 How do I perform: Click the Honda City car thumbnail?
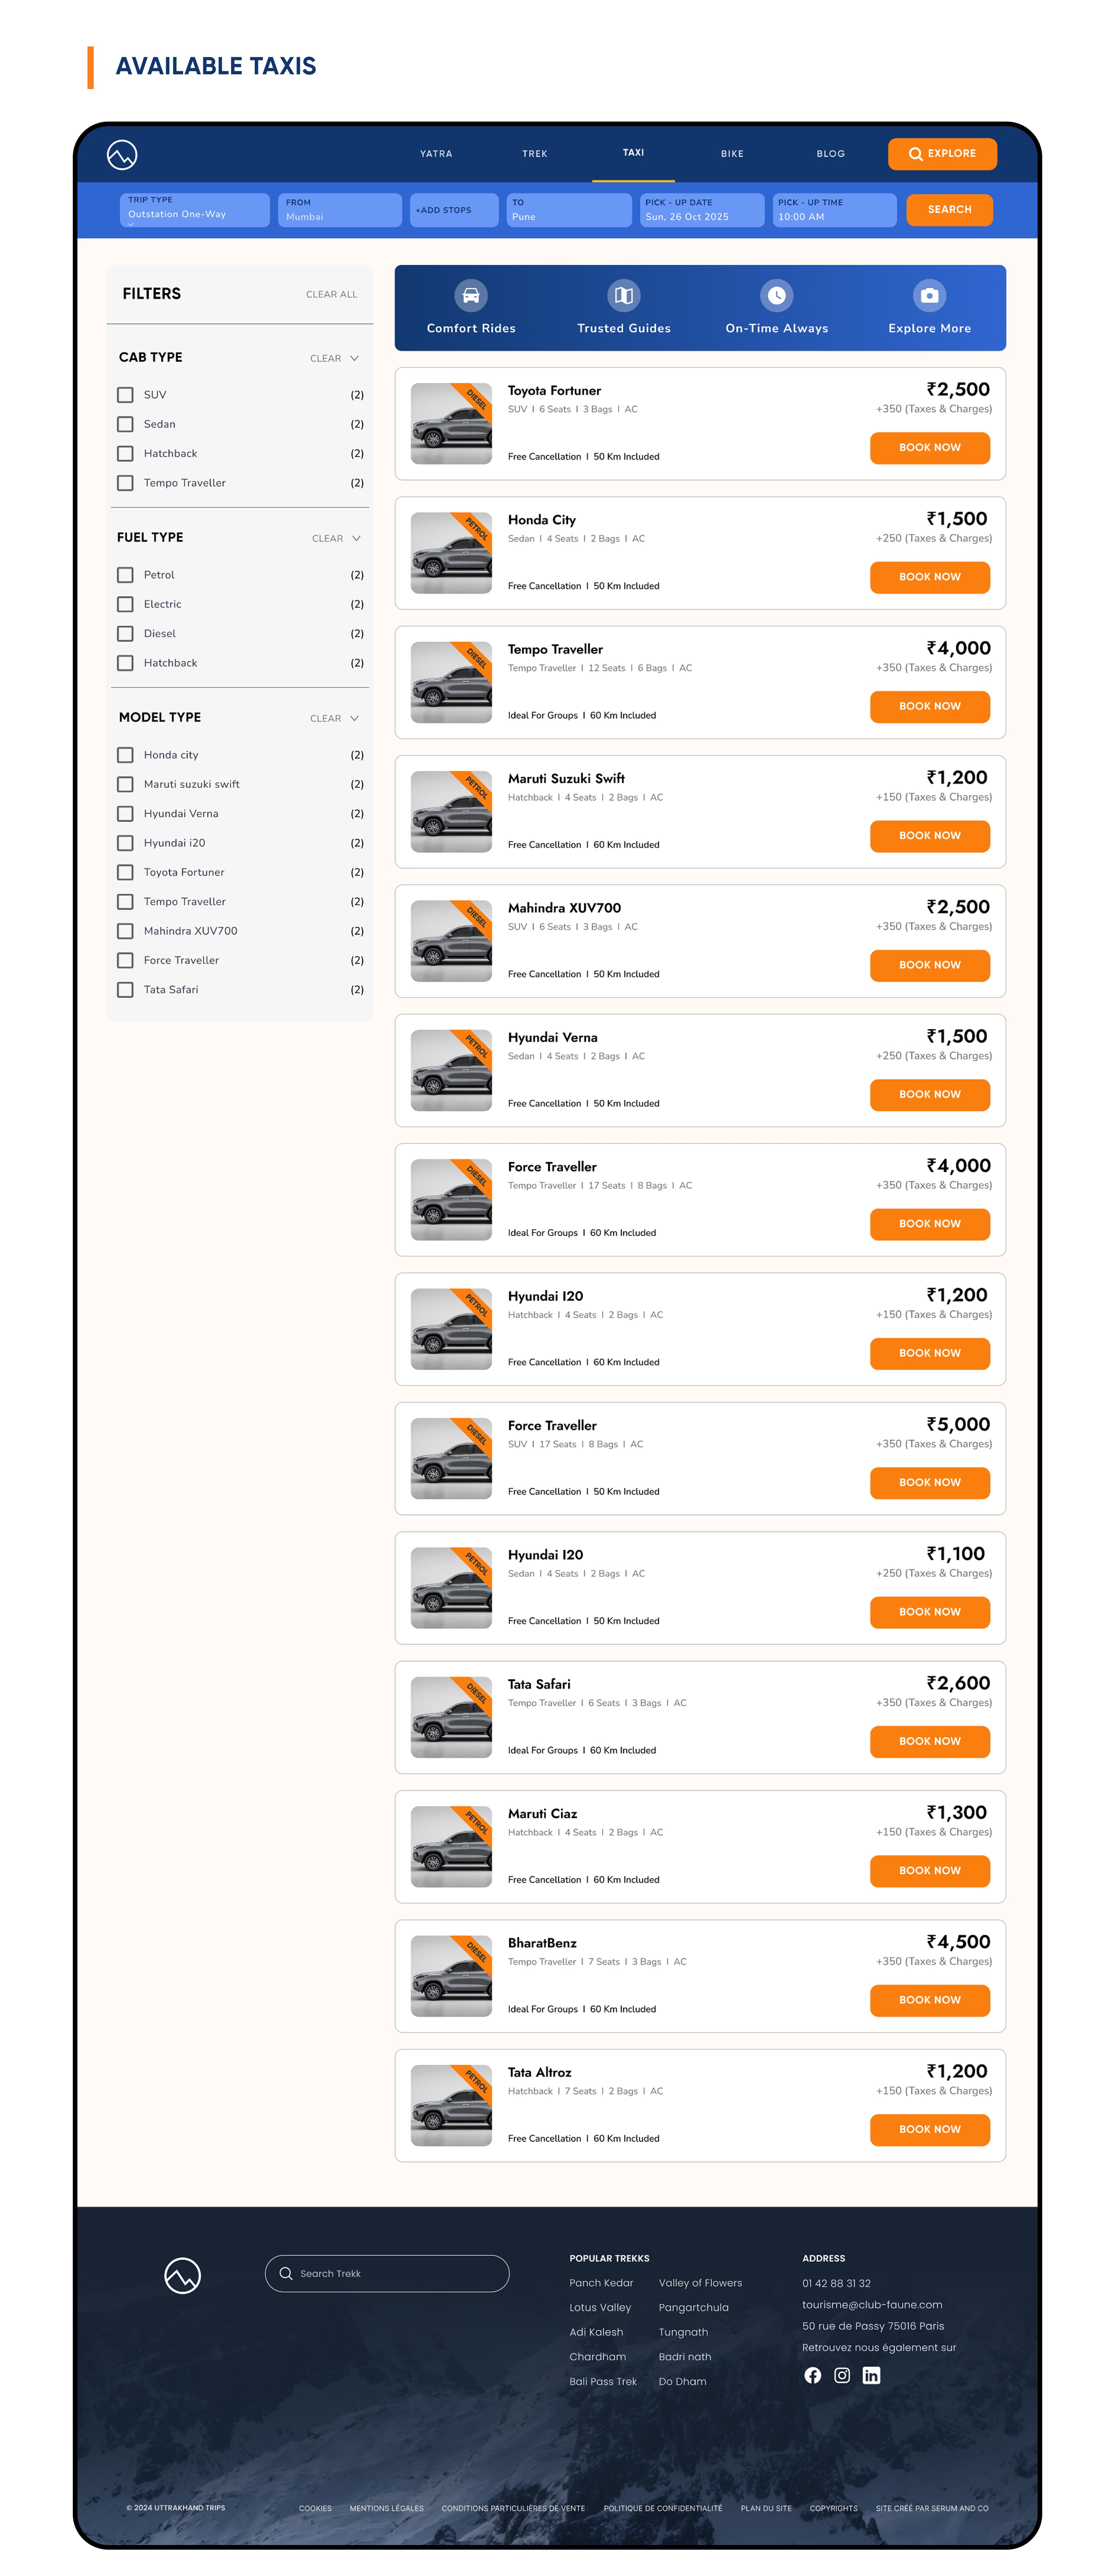[x=451, y=552]
